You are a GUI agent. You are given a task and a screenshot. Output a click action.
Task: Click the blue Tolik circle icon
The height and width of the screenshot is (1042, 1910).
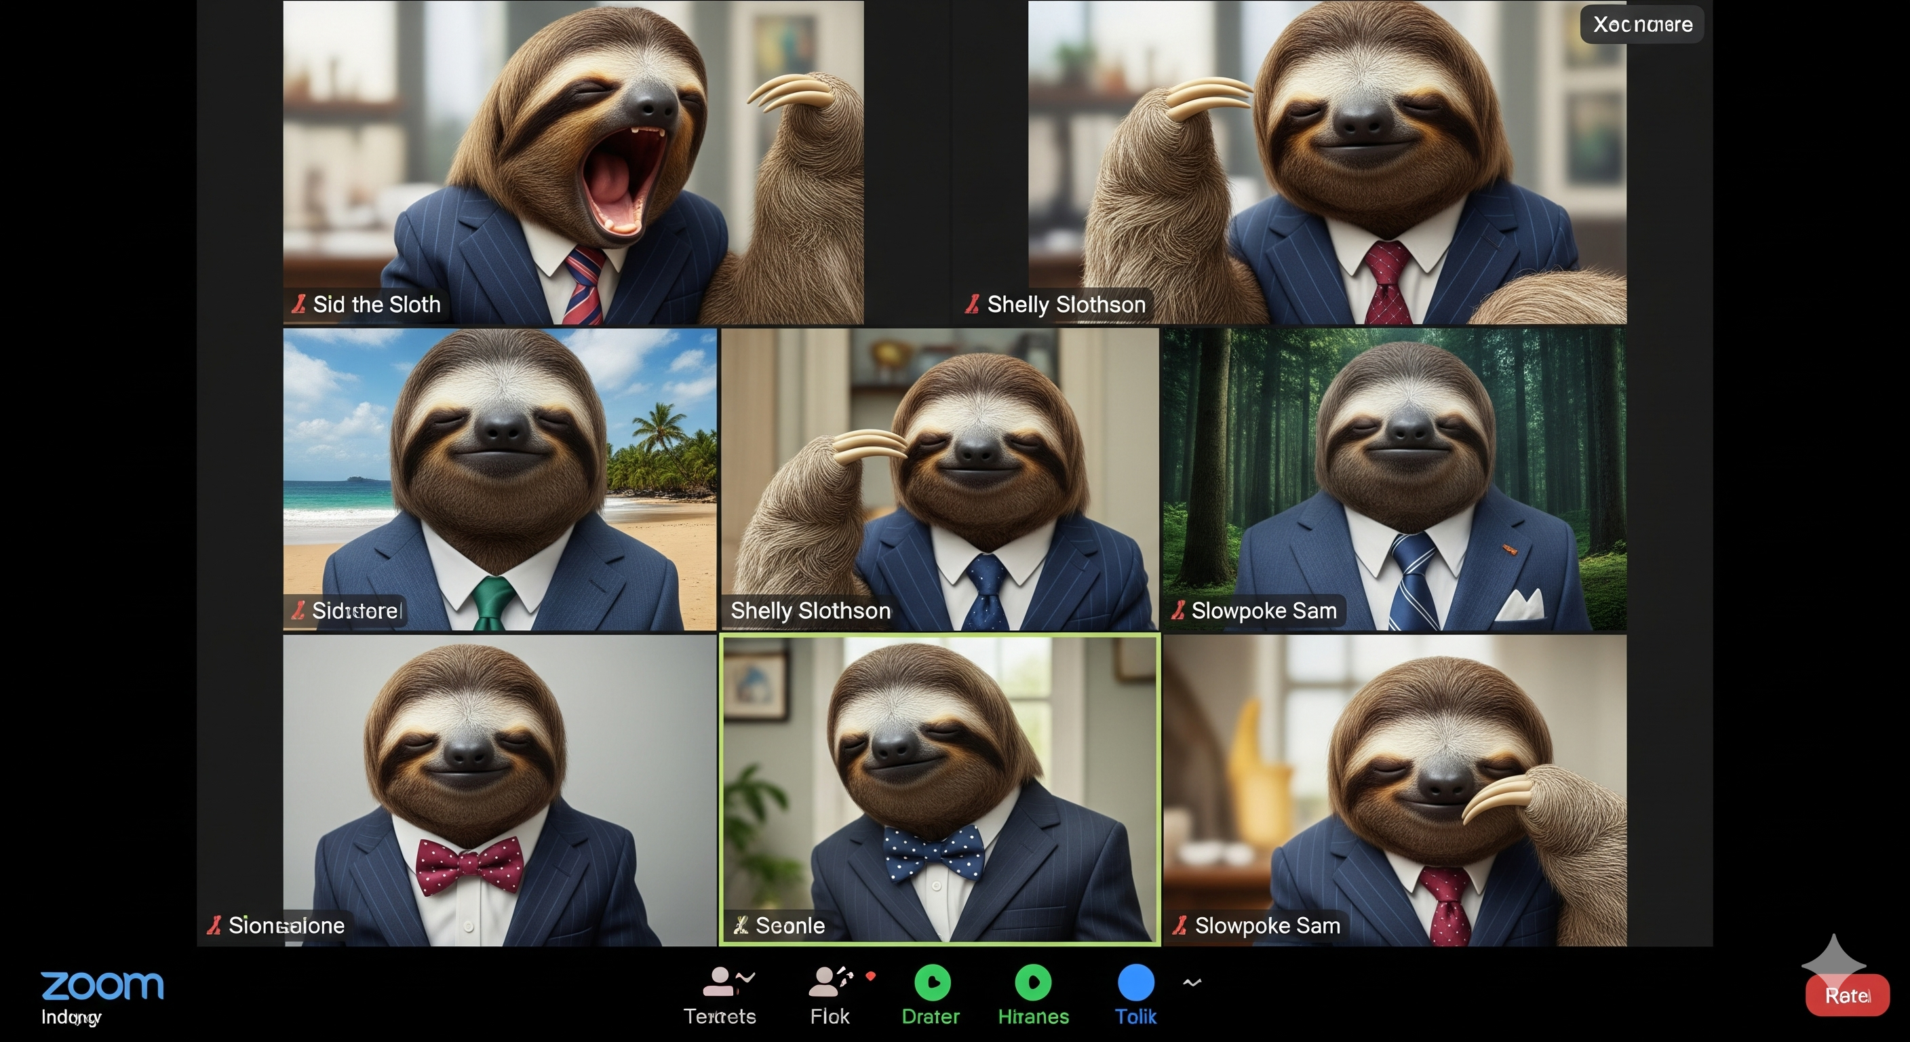pos(1135,982)
